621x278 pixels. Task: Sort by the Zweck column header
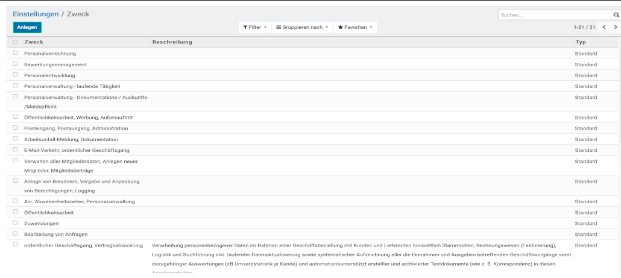pyautogui.click(x=34, y=42)
